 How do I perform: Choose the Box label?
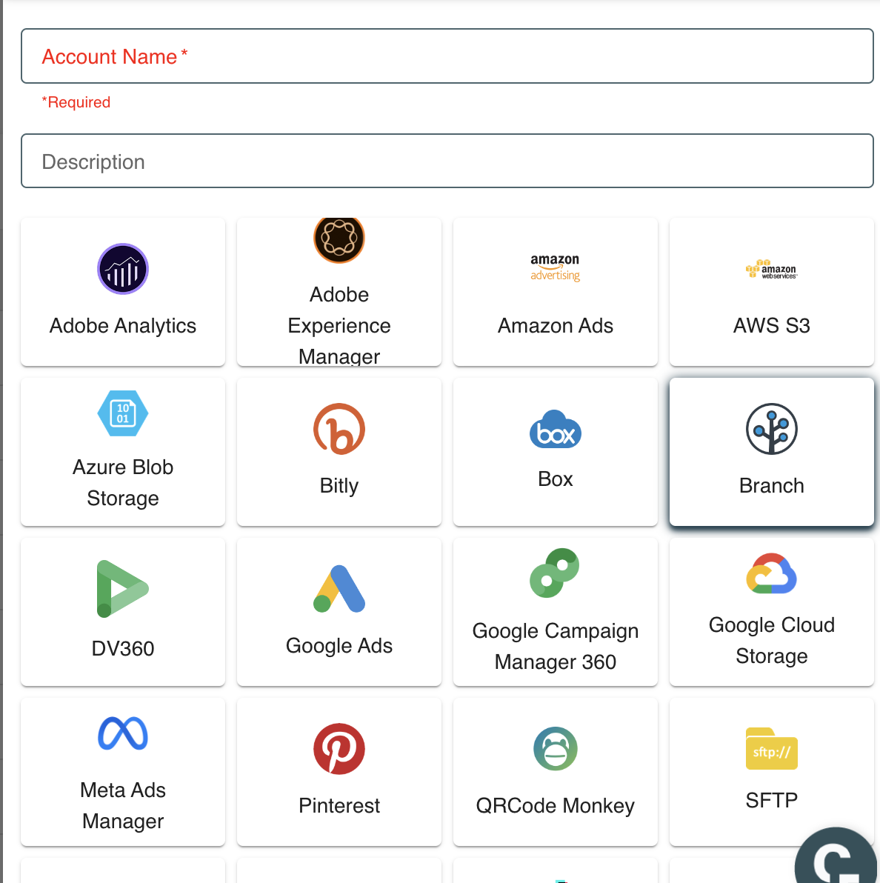pos(555,479)
